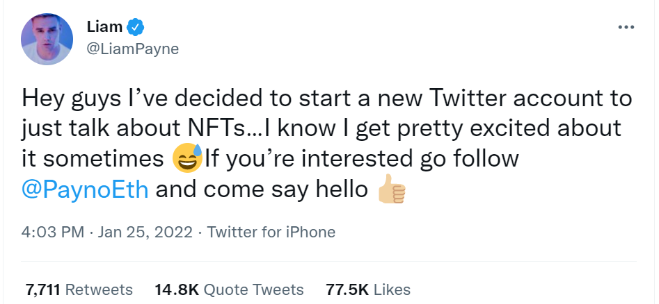Click the thumbs-up emoji after hello
This screenshot has height=304, width=659.
pyautogui.click(x=391, y=189)
